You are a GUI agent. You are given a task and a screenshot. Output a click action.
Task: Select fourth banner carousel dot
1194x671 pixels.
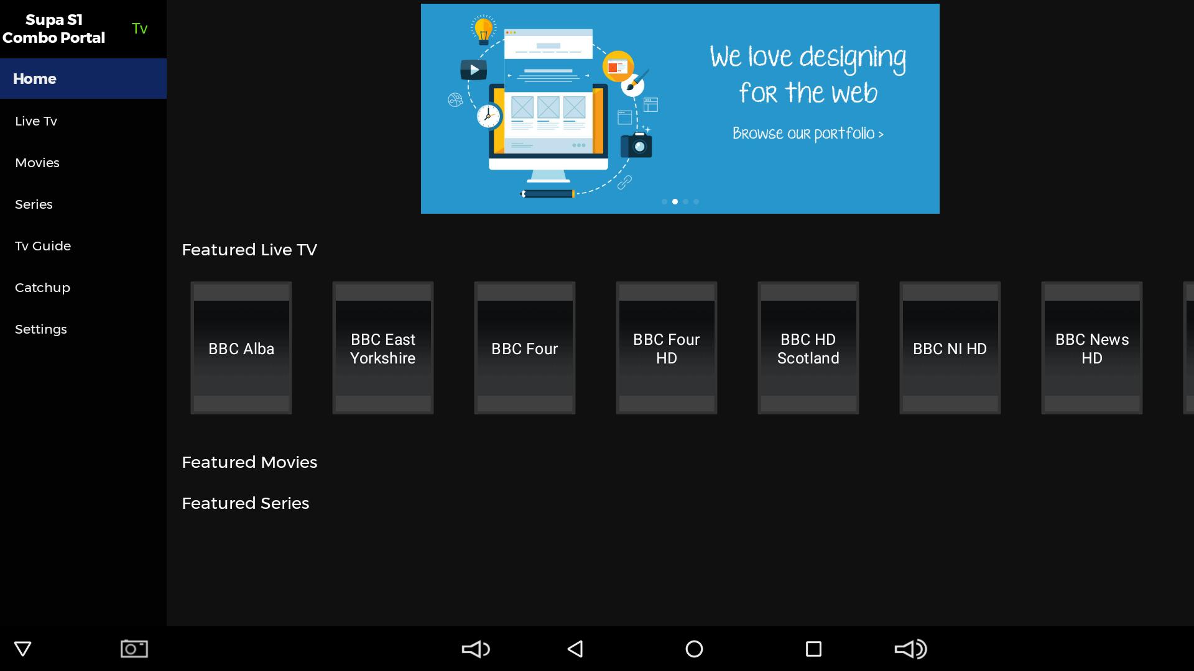(696, 201)
